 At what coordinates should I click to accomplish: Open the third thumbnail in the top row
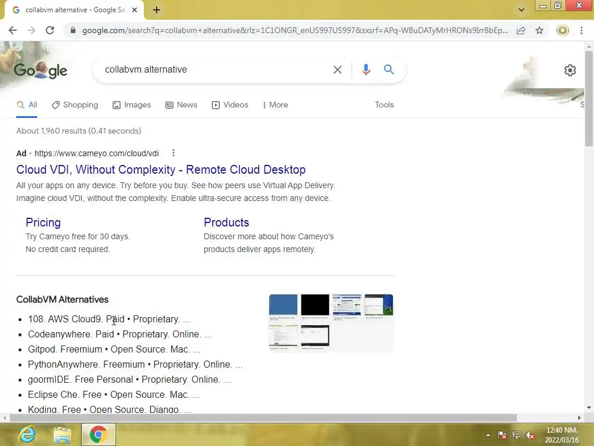pos(347,304)
